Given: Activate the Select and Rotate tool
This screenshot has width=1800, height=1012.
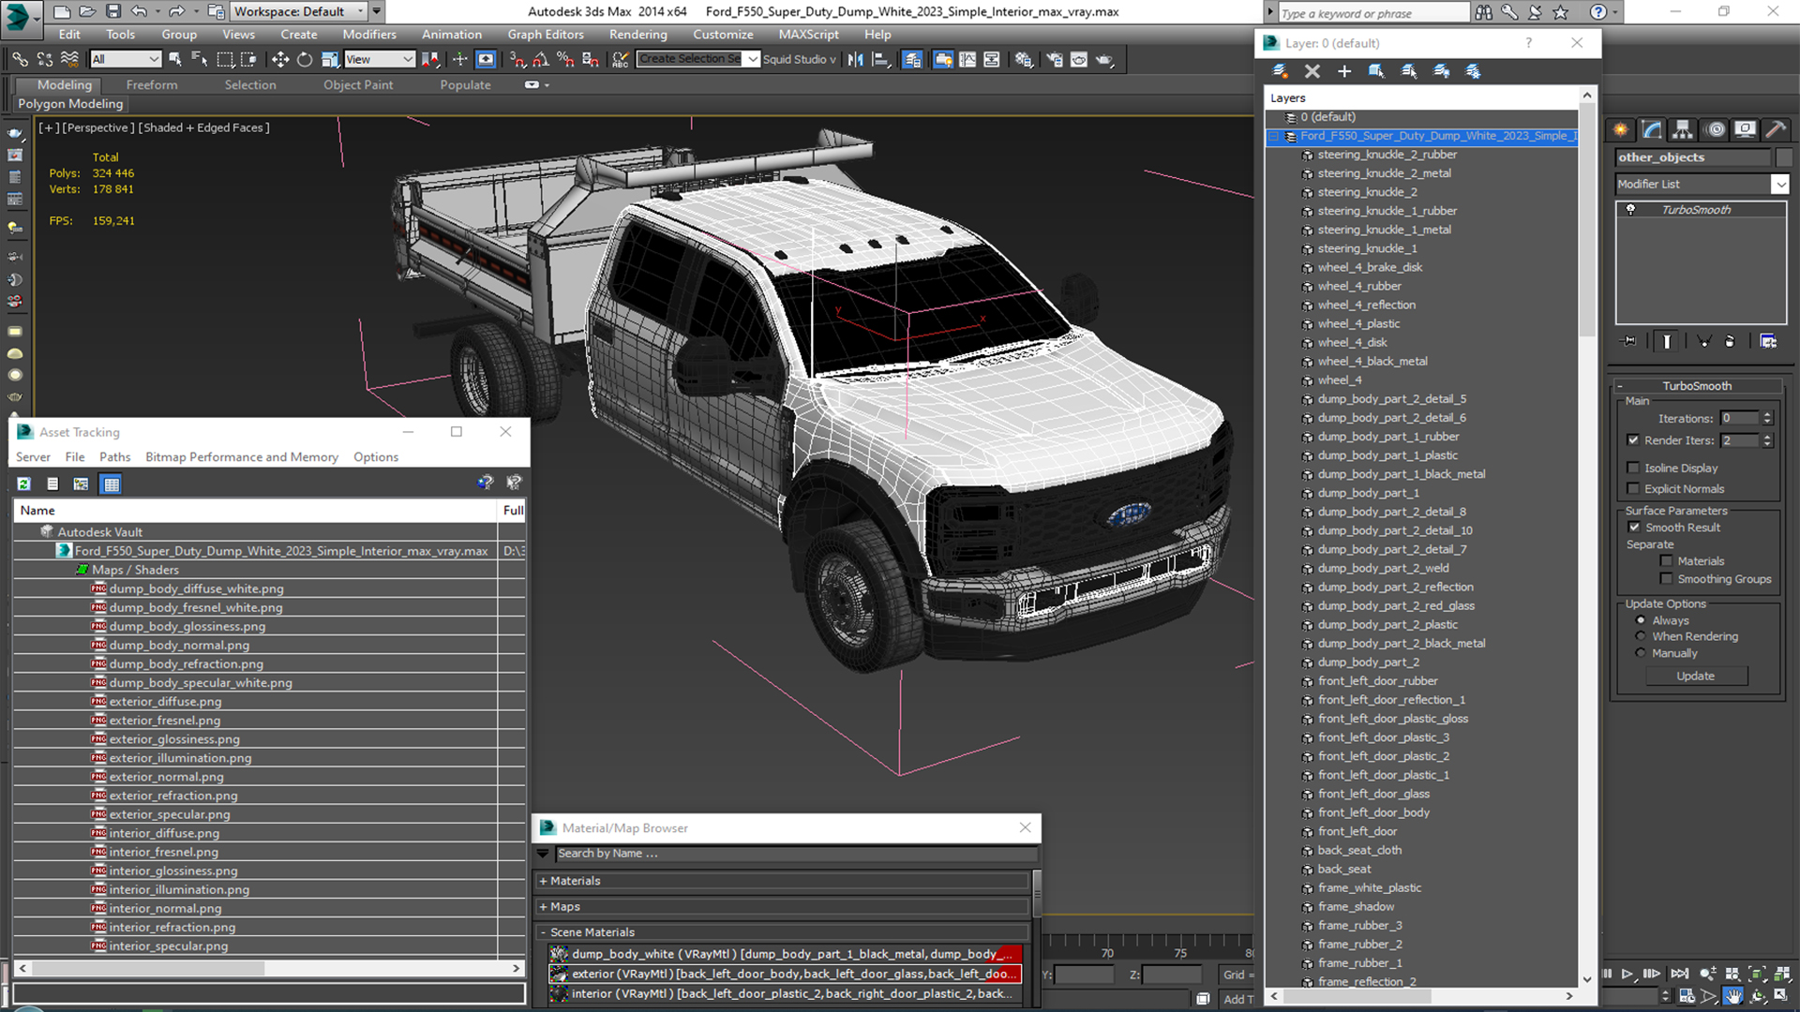Looking at the screenshot, I should 305,59.
